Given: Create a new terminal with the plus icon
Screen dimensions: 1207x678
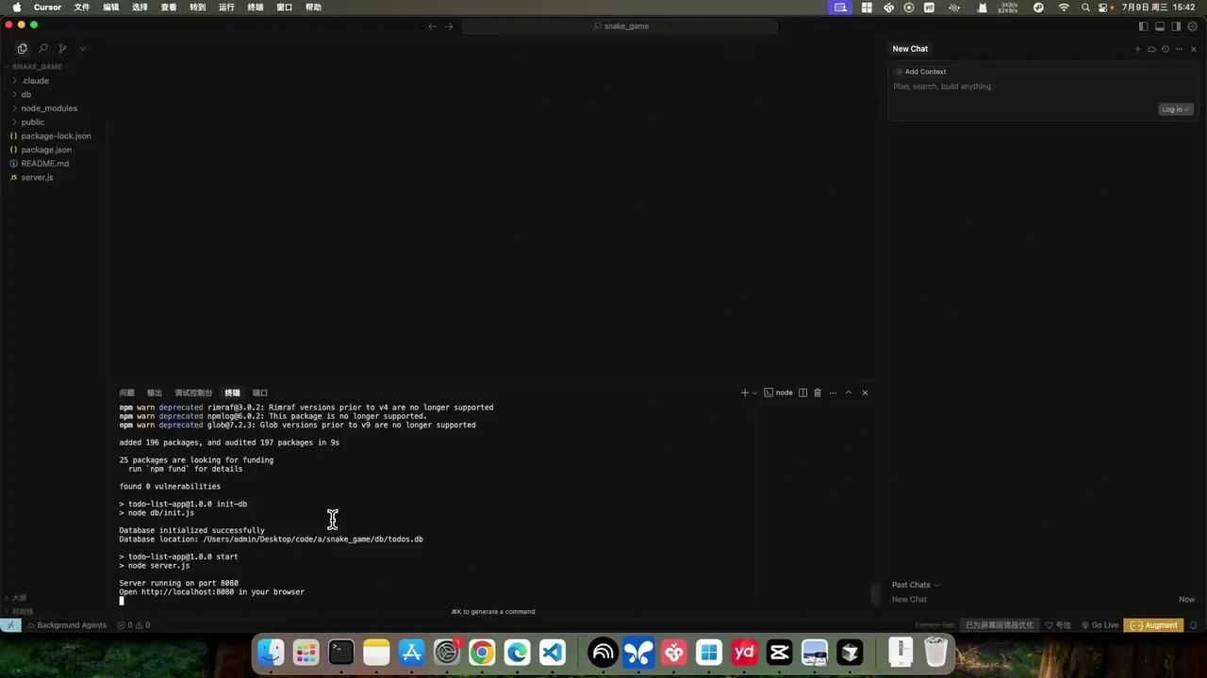Looking at the screenshot, I should point(743,393).
